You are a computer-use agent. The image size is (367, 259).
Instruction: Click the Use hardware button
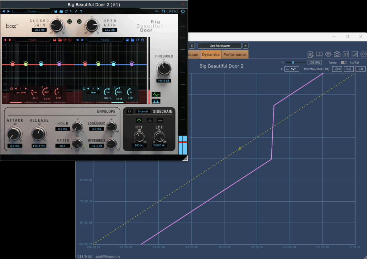point(220,46)
